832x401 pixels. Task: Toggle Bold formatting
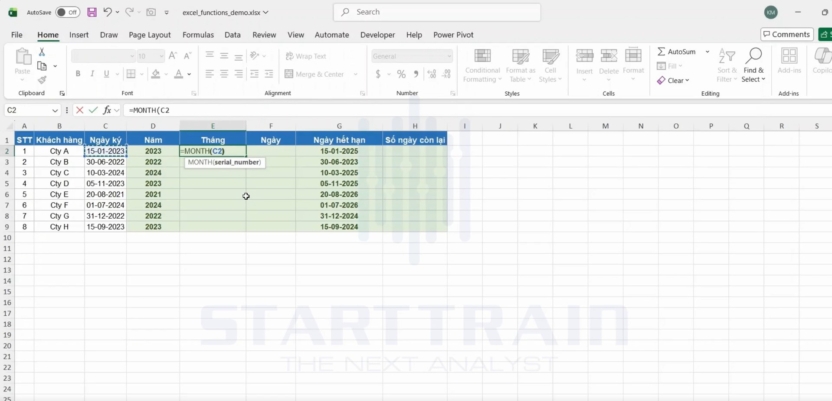point(78,74)
